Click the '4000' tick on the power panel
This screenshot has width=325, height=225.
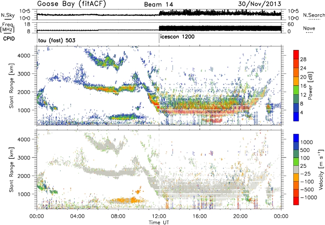[x=24, y=56]
